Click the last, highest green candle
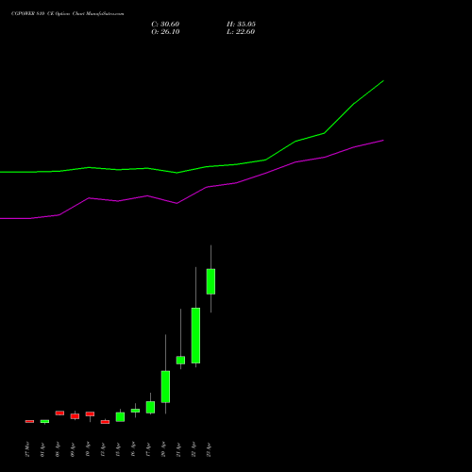Image resolution: width=472 pixels, height=472 pixels. click(x=211, y=281)
